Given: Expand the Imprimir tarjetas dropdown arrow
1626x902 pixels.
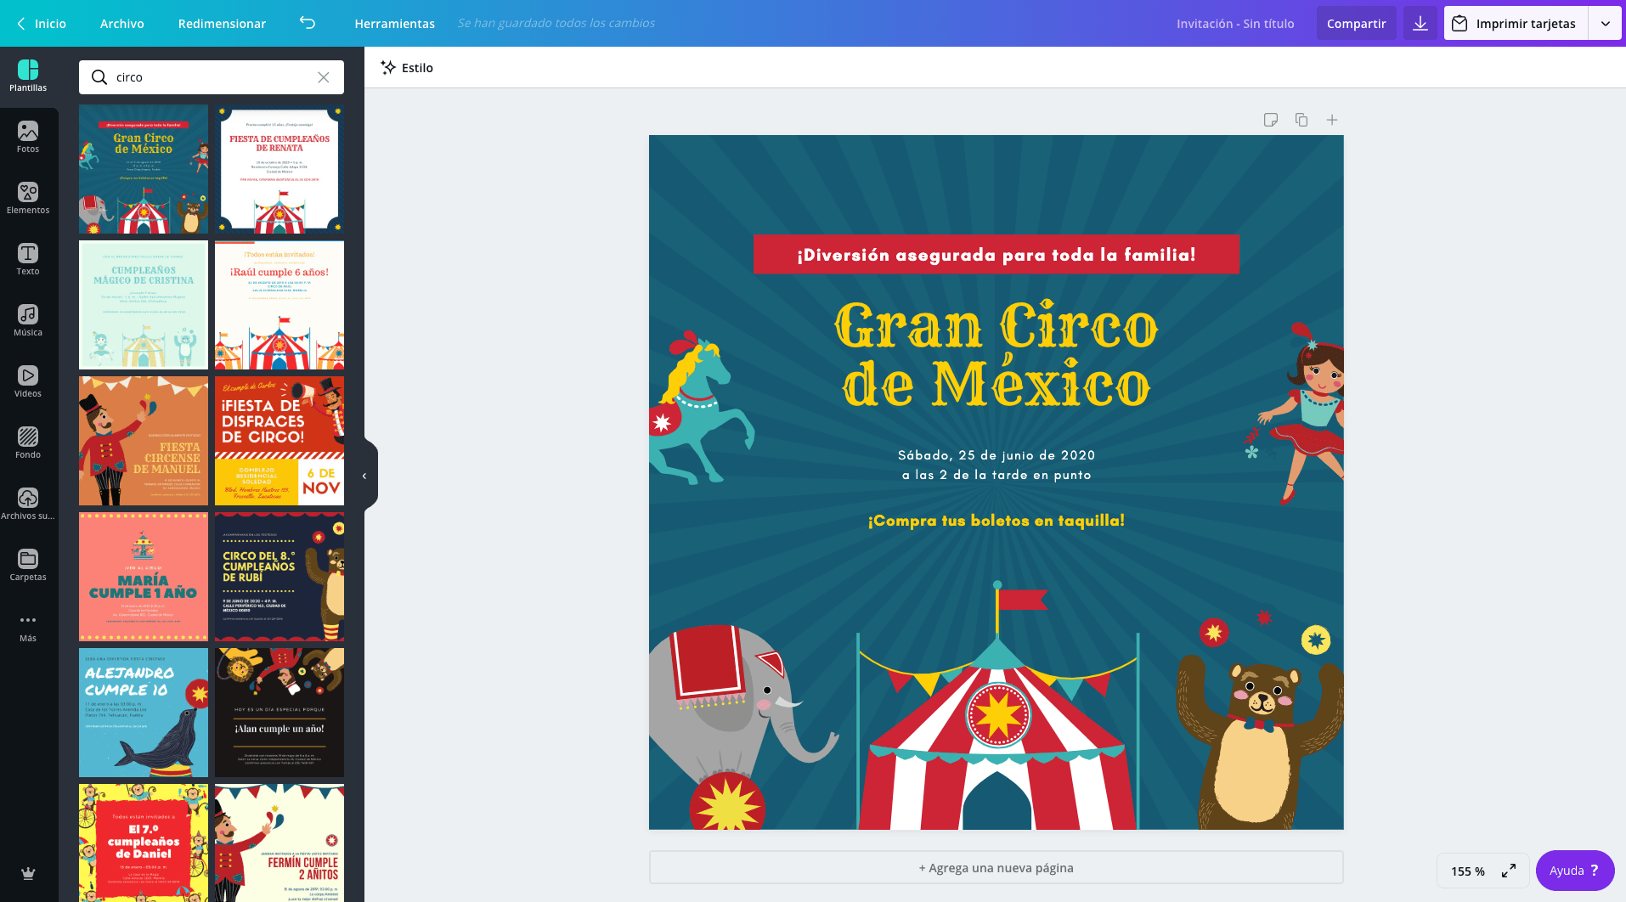Looking at the screenshot, I should click(1605, 24).
